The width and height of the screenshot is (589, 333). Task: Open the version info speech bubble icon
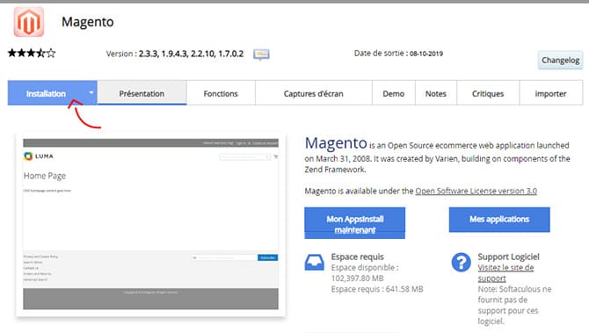(261, 54)
